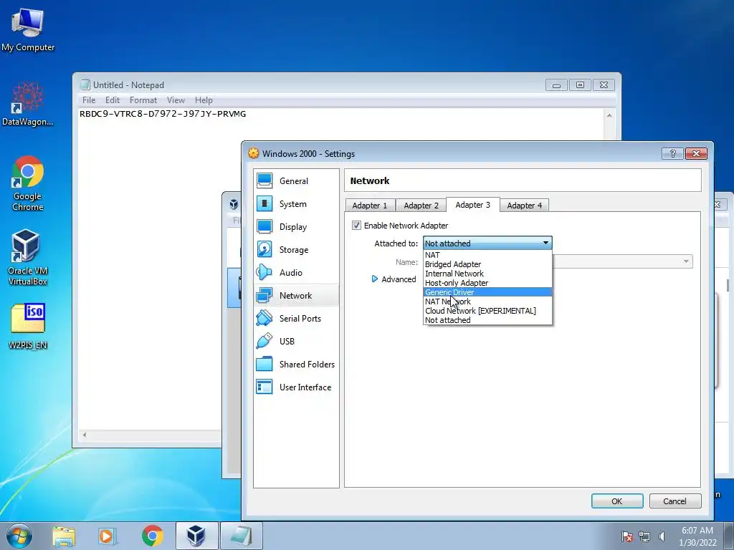Open Notepad's Help menu
Viewport: 734px width, 550px height.
(204, 100)
